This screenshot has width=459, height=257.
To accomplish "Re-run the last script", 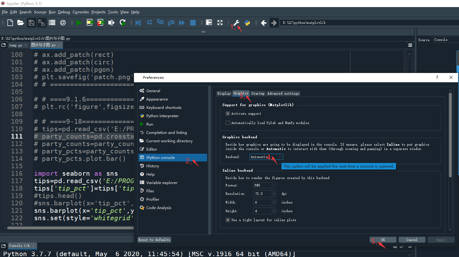I will tap(123, 23).
